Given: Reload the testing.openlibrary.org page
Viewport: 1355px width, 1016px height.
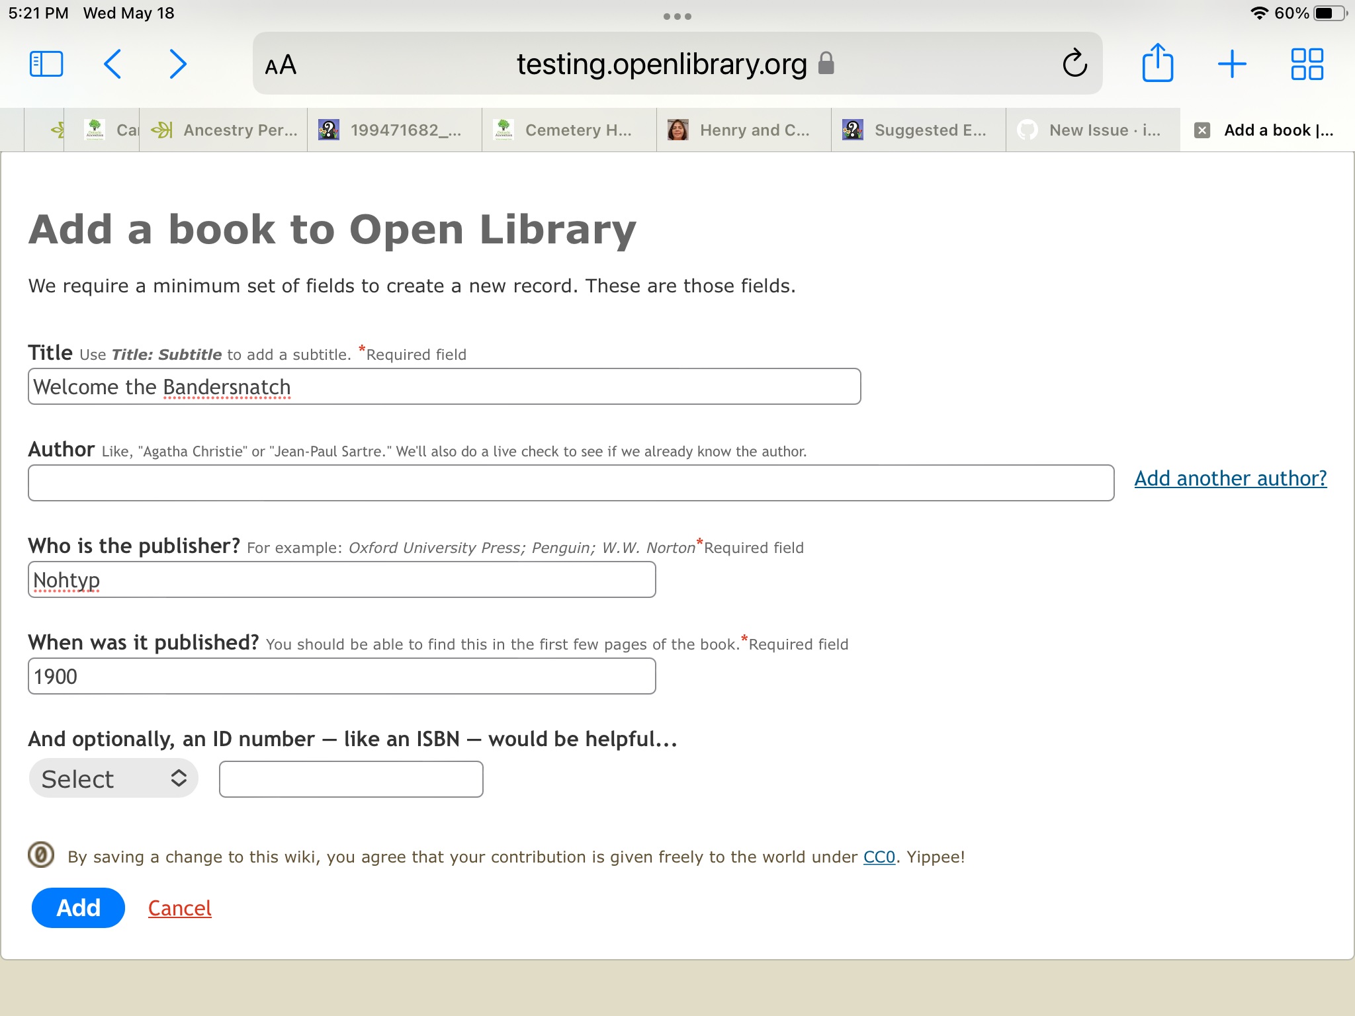Looking at the screenshot, I should [1074, 63].
